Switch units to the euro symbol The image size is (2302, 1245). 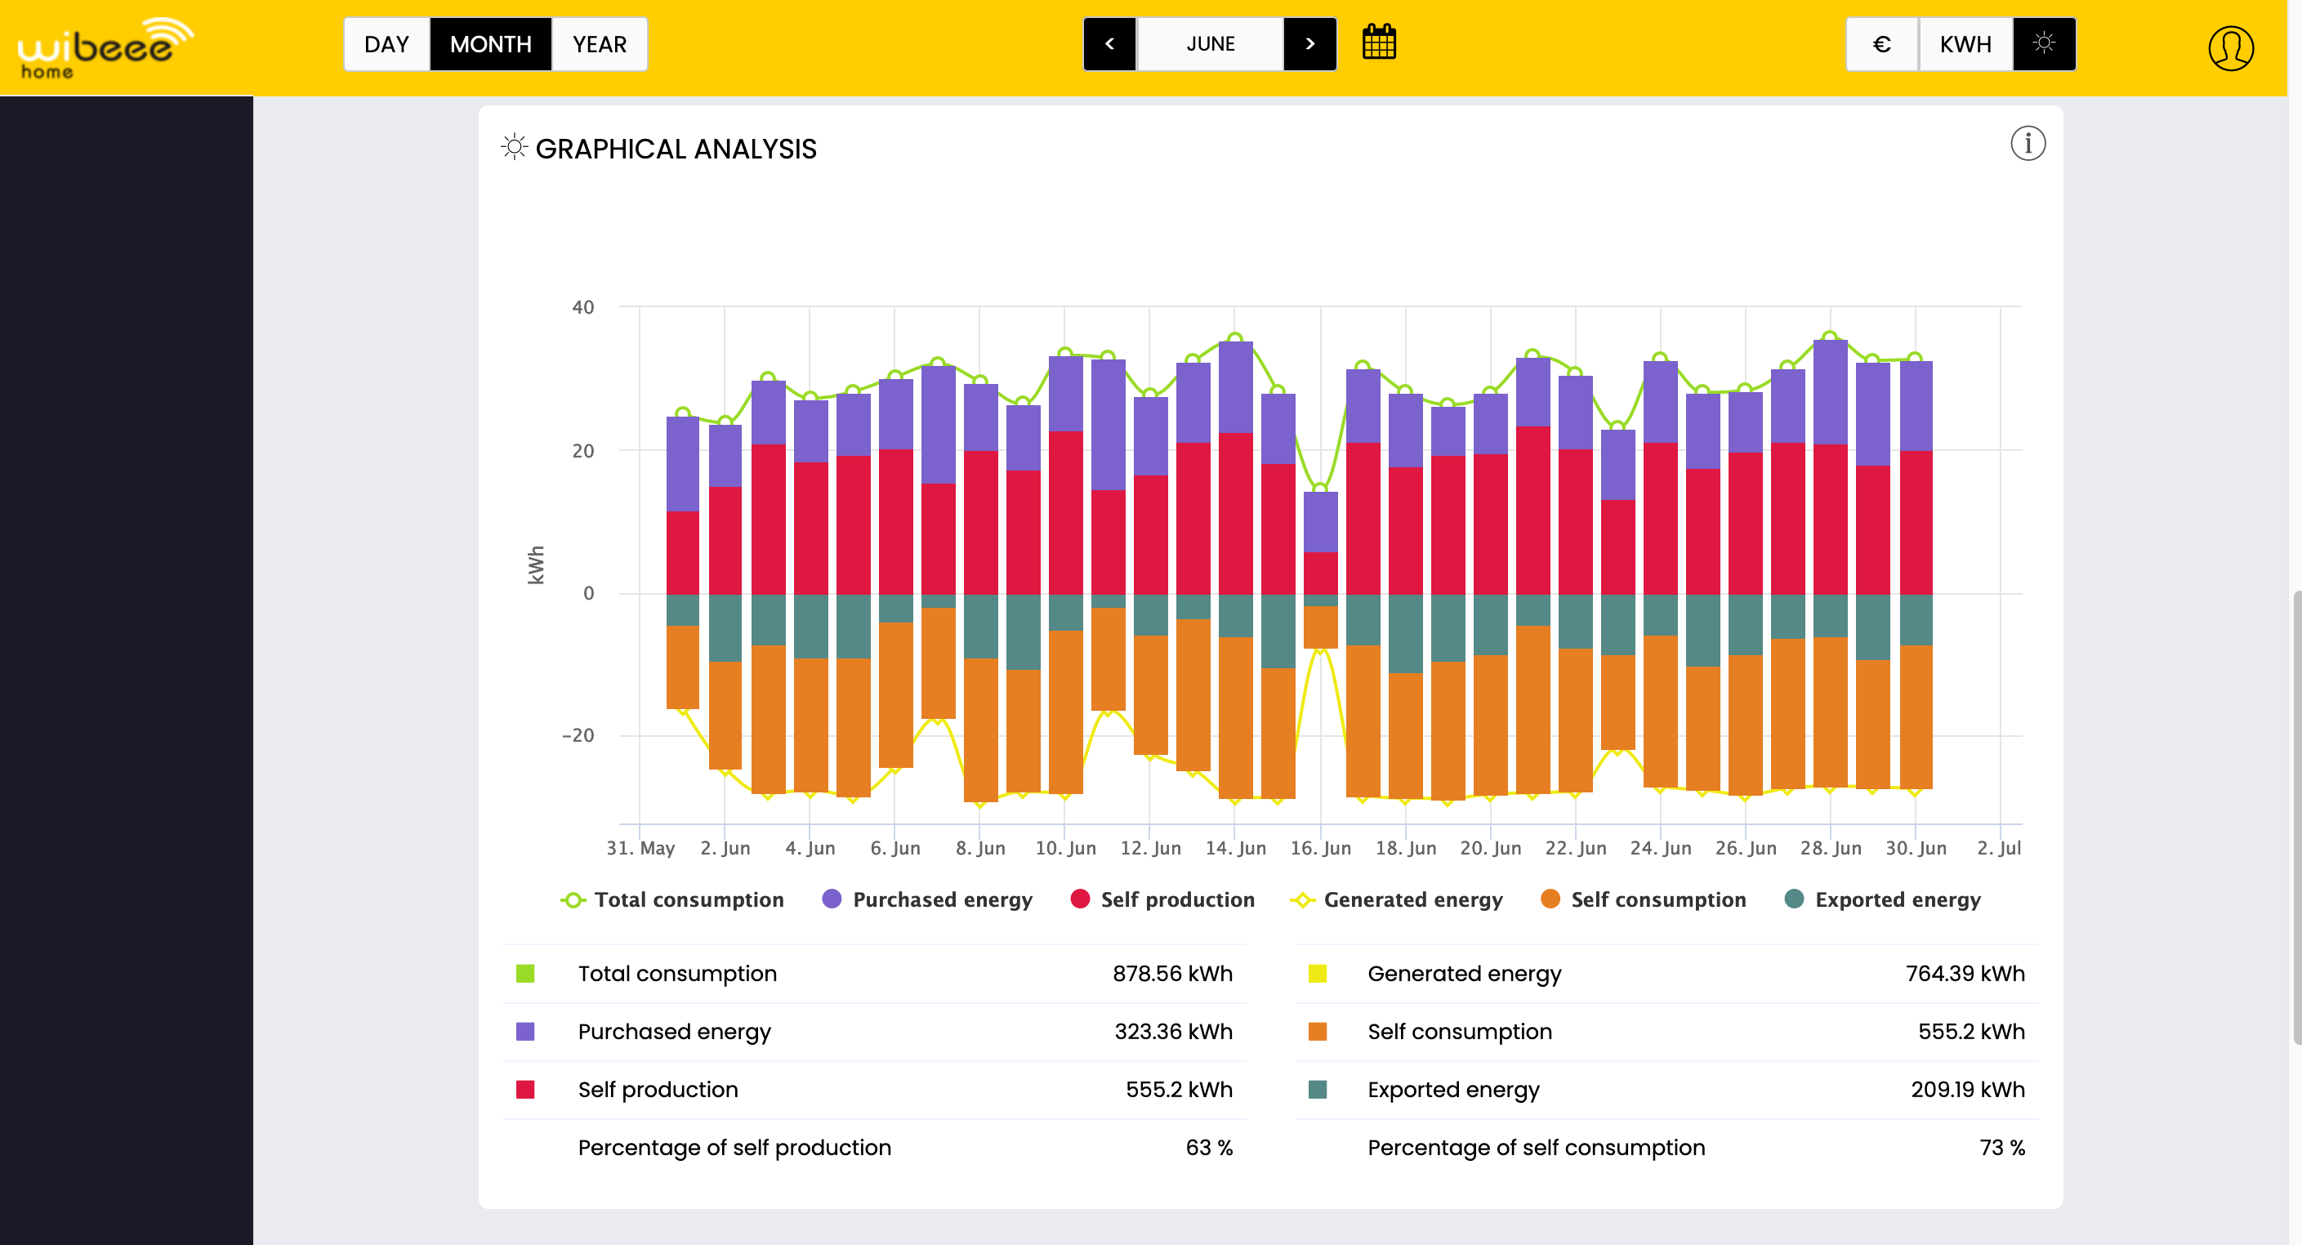tap(1882, 44)
